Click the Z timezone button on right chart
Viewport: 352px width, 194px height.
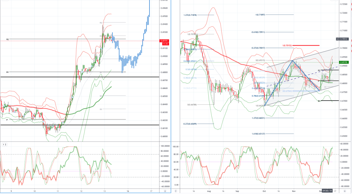pos(176,191)
